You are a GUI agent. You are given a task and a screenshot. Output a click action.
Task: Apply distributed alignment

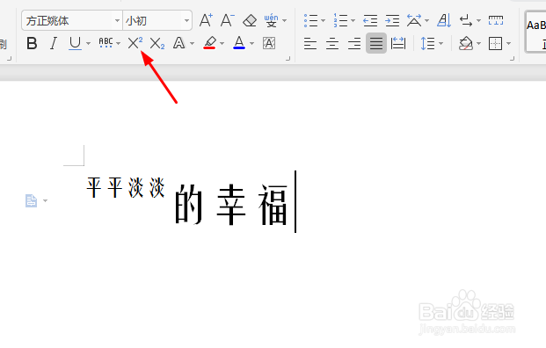398,44
